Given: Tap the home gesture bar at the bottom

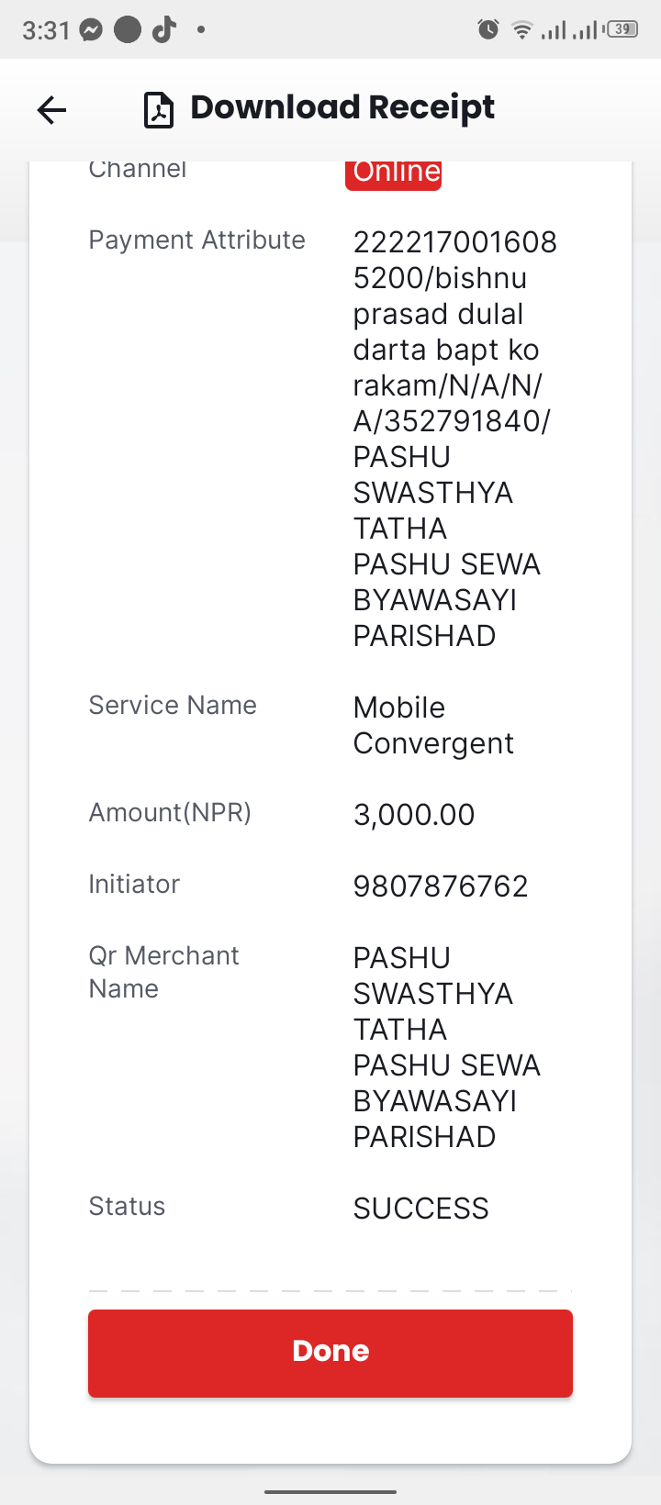Looking at the screenshot, I should (x=330, y=1492).
